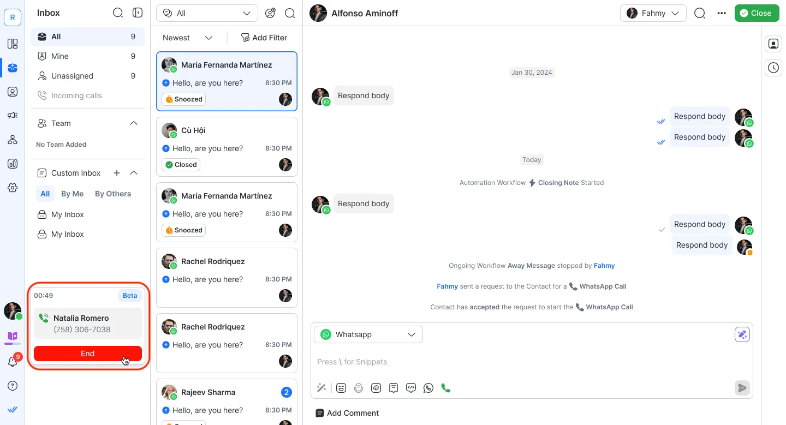Open the Workflows icon in left sidebar
This screenshot has width=786, height=425.
[13, 140]
